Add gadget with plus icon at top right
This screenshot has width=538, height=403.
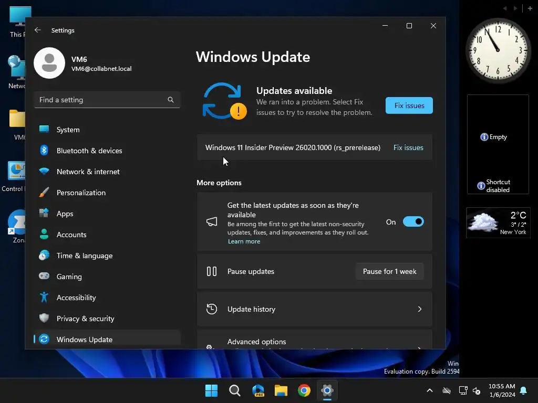[530, 8]
